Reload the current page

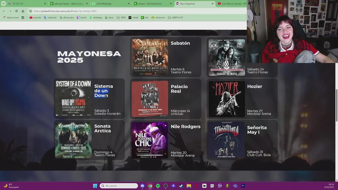coord(16,11)
